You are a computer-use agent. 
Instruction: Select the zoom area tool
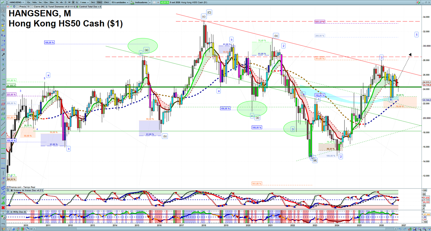[3, 20]
